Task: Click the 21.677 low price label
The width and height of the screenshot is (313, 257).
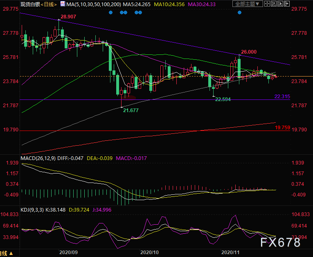Action: point(131,110)
